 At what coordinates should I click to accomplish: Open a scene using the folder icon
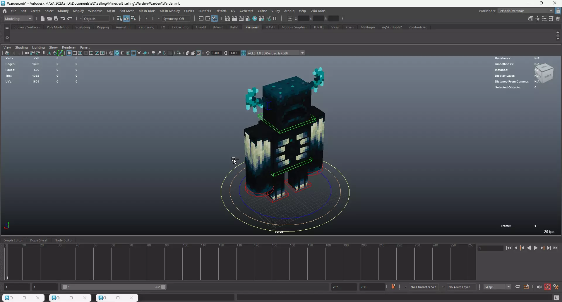[x=49, y=19]
